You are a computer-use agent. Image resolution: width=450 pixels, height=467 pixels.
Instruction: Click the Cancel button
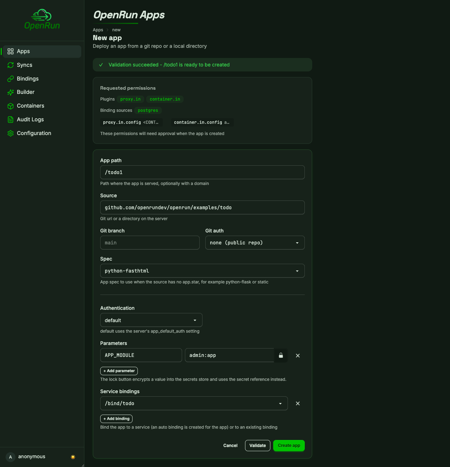coord(230,446)
